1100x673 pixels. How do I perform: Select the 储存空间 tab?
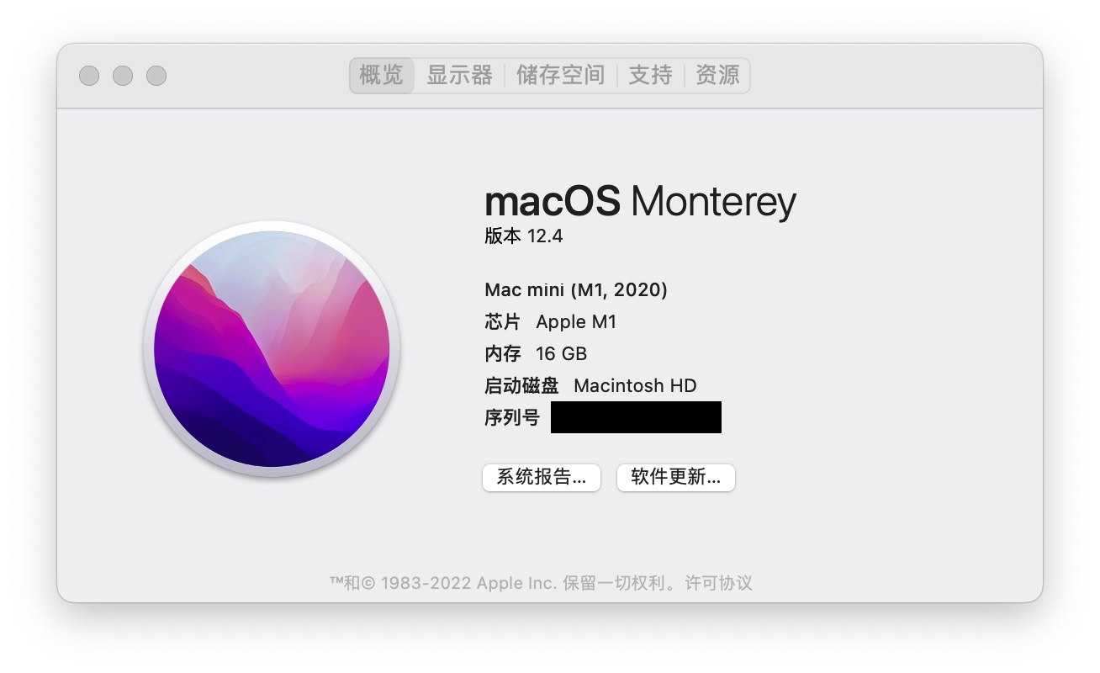561,75
